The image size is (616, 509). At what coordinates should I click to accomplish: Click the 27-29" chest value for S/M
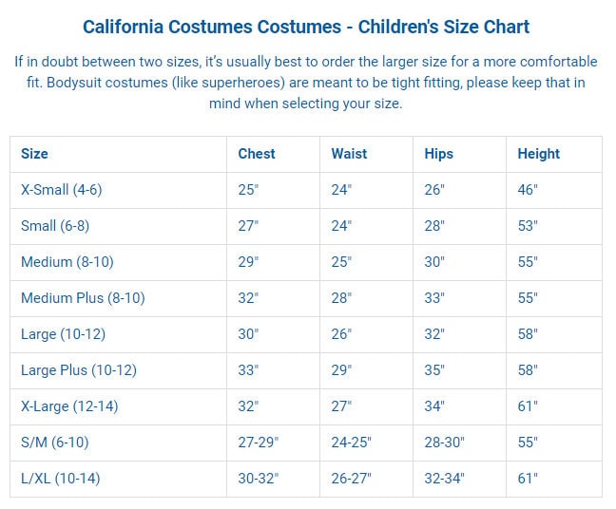click(x=259, y=443)
